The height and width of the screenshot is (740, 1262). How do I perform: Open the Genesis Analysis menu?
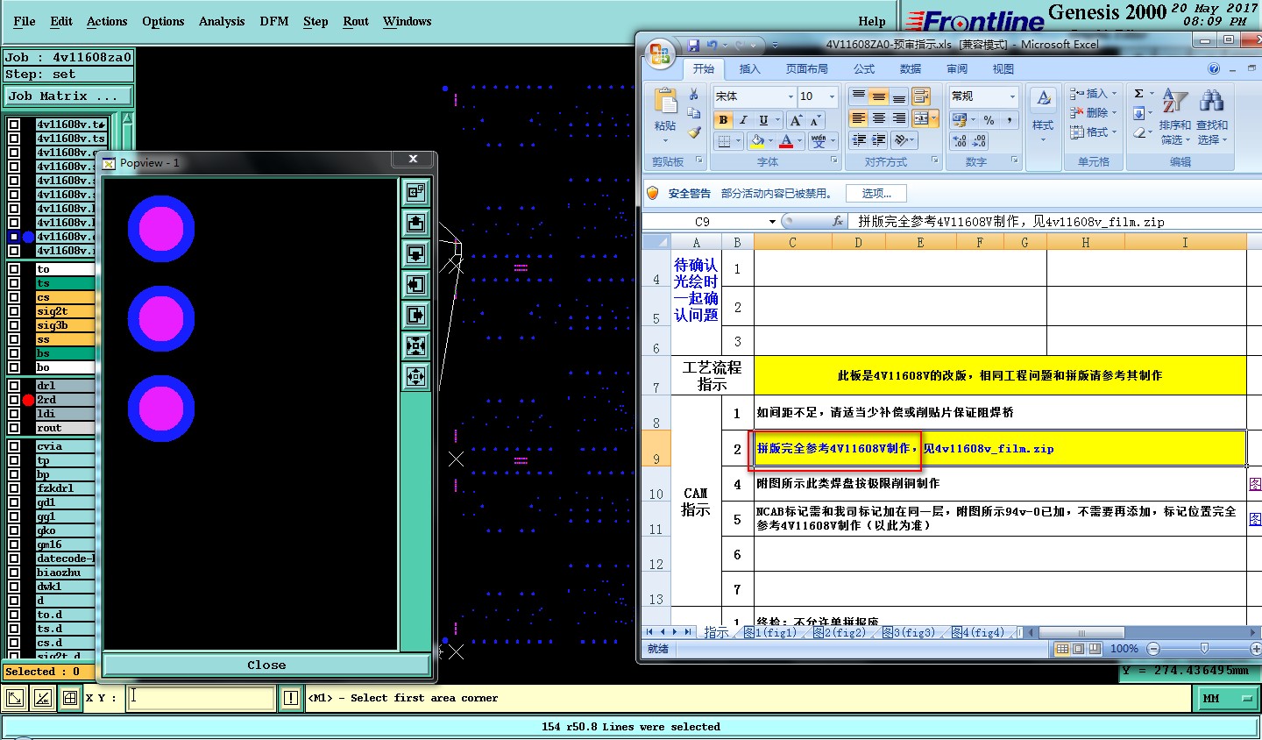(222, 21)
